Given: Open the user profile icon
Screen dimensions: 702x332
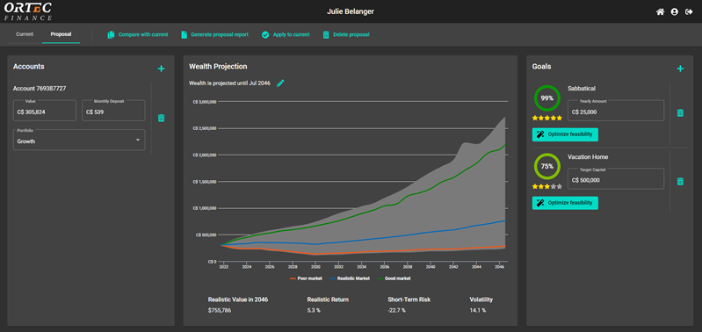Looking at the screenshot, I should 674,12.
